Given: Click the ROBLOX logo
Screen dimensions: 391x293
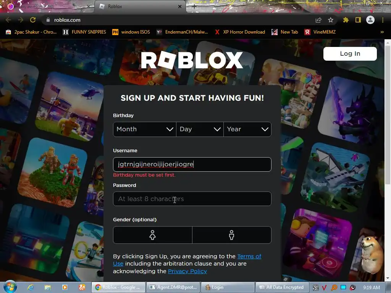Looking at the screenshot, I should (x=192, y=60).
